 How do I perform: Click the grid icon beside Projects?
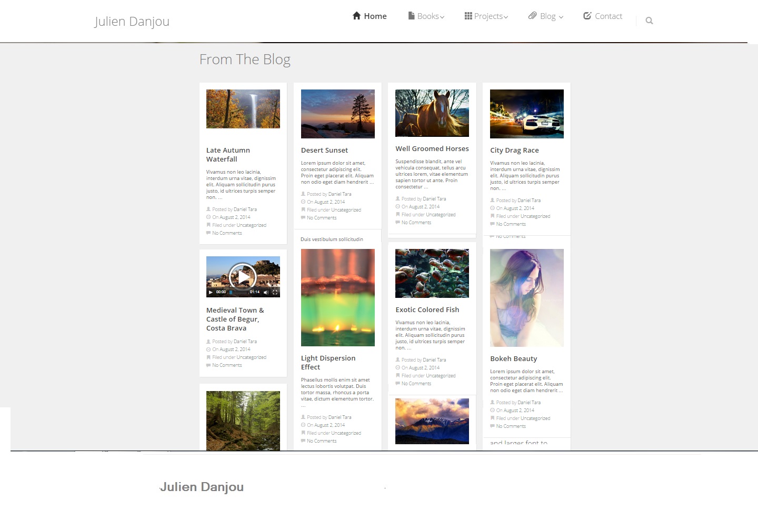click(x=468, y=16)
